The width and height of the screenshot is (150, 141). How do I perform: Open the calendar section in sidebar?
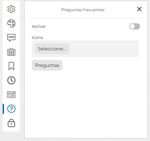coord(11,52)
